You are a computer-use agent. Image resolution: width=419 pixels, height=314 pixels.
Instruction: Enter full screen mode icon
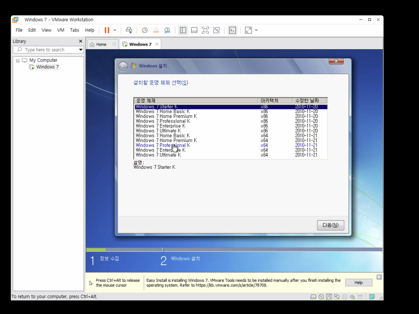point(205,30)
